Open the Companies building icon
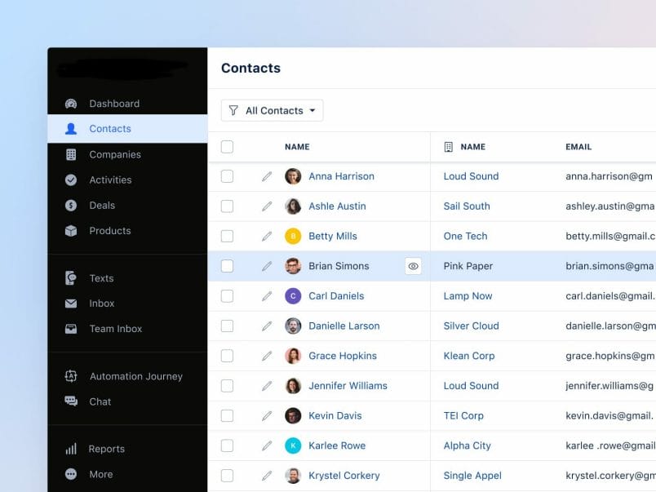 click(x=71, y=154)
